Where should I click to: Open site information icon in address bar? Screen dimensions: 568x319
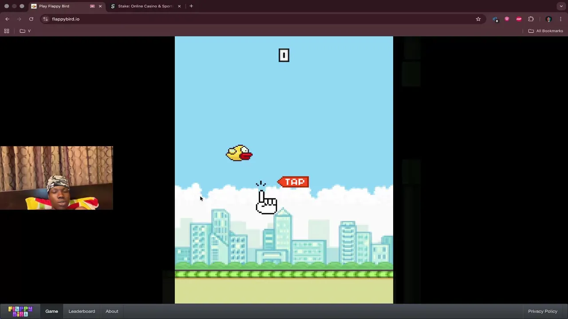[x=45, y=19]
